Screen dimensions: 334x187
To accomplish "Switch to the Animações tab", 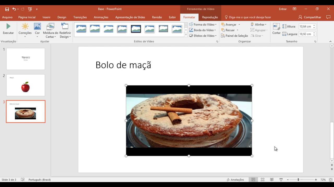I will pos(101,17).
